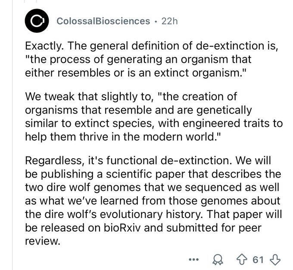This screenshot has height=270, width=293.
Task: Click the phrase "either resembles or is an extinct organism"
Action: click(133, 73)
